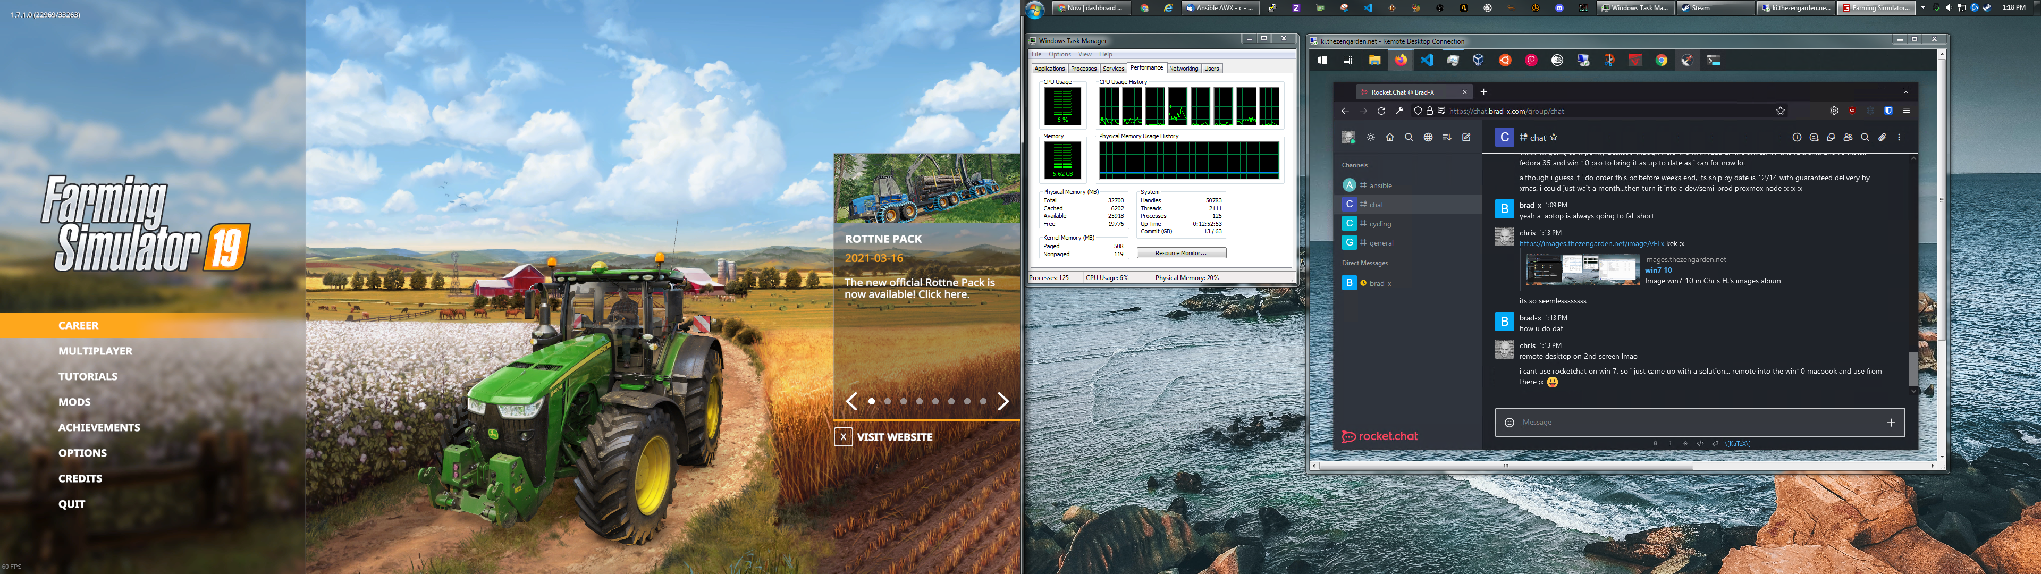The image size is (2041, 574).
Task: Open remote terminal taskbar icon
Action: 1714,60
